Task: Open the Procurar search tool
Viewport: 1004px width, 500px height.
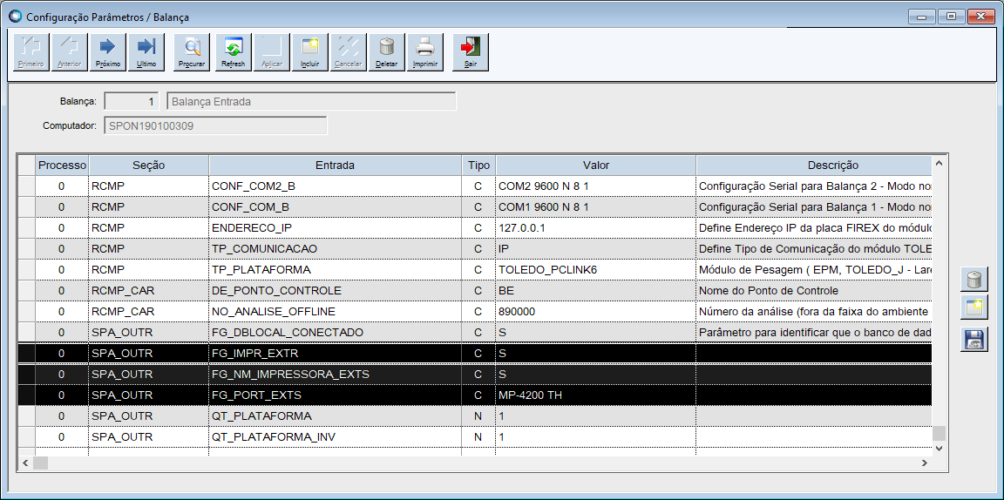Action: [x=192, y=52]
